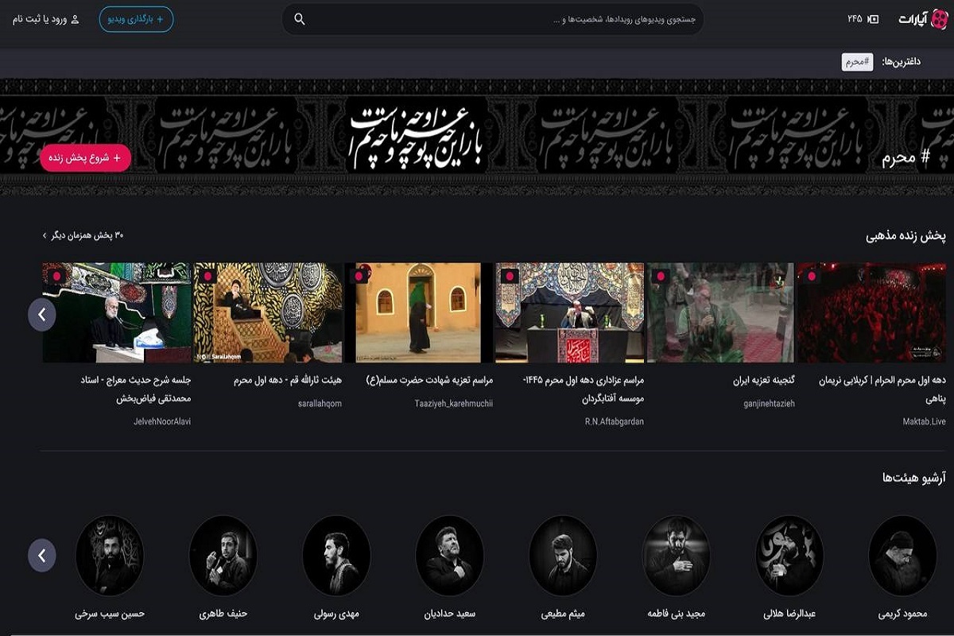Open محمود کریمی avatar
954x636 pixels.
[x=902, y=556]
